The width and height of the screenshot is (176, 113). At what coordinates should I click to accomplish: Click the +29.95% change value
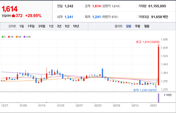coord(33,16)
